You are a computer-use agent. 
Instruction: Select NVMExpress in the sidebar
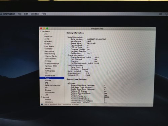pyautogui.click(x=50, y=71)
